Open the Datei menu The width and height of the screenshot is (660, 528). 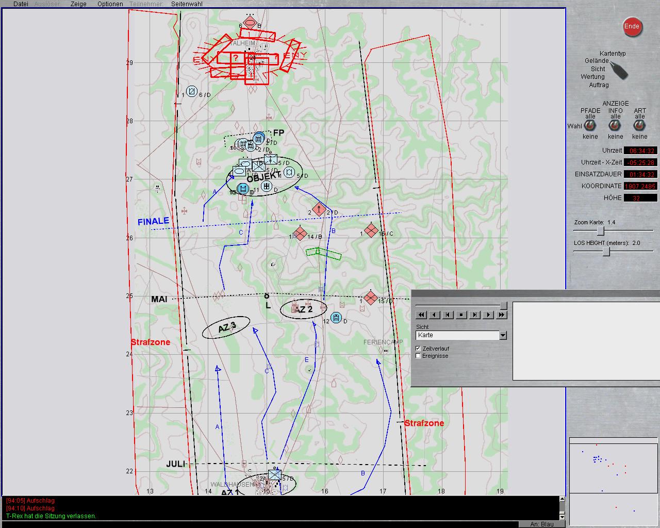[x=21, y=4]
